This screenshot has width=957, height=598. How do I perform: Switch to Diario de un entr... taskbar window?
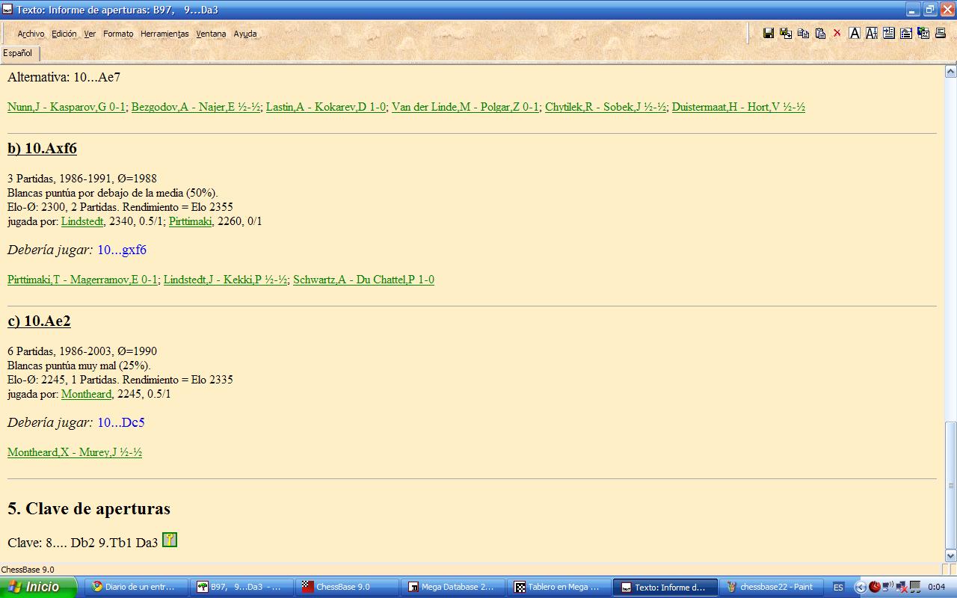tap(135, 587)
